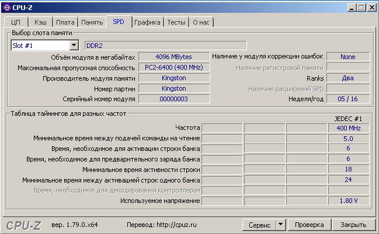Click the Максимальная пропускная способность label
Image resolution: width=379 pixels, height=234 pixels.
(77, 68)
